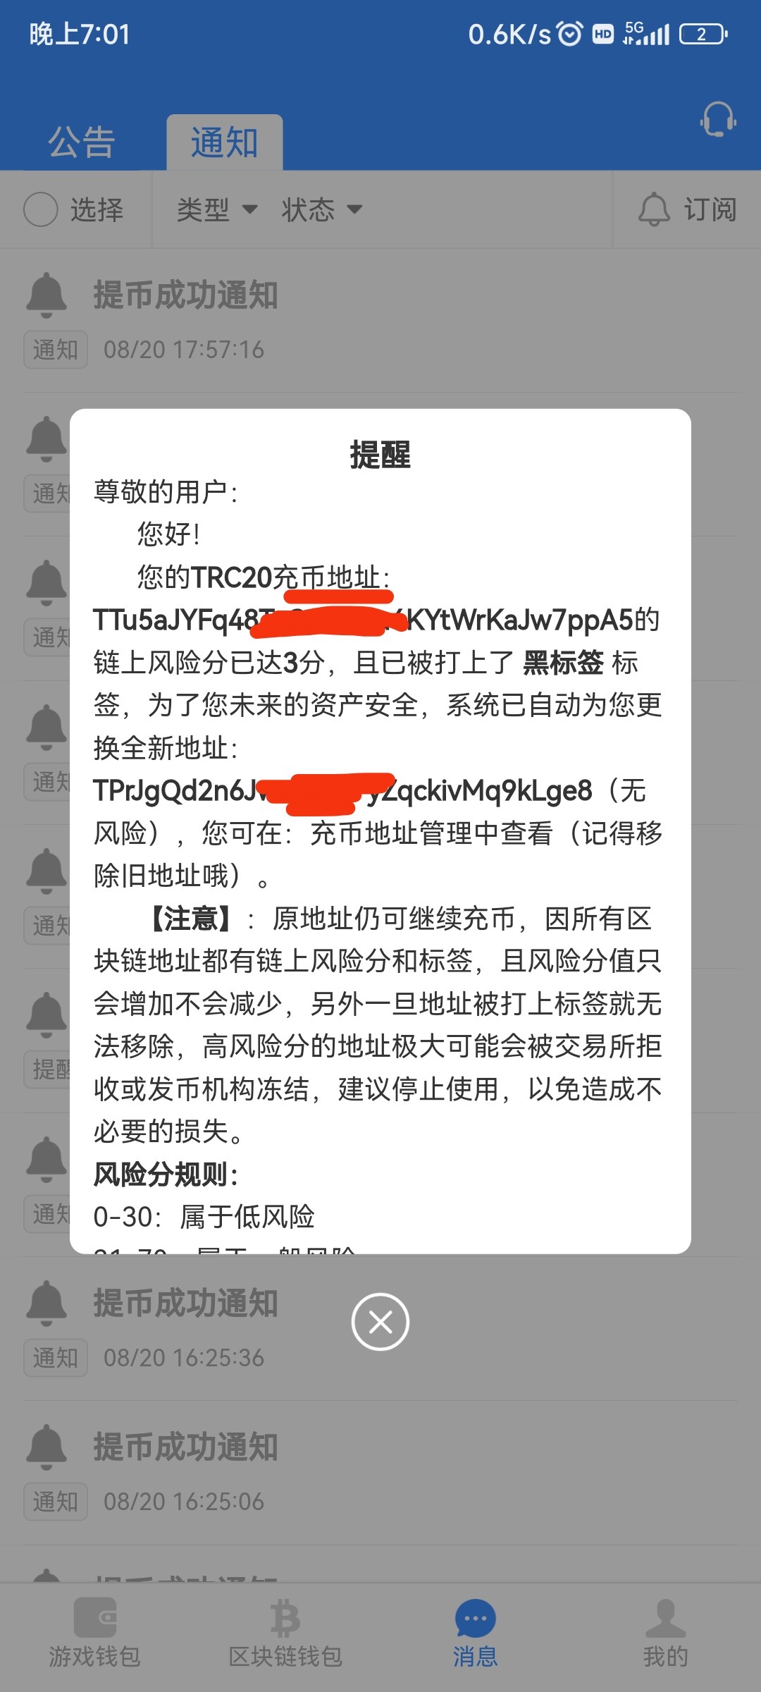Tap the battery indicator in status bar

(703, 34)
